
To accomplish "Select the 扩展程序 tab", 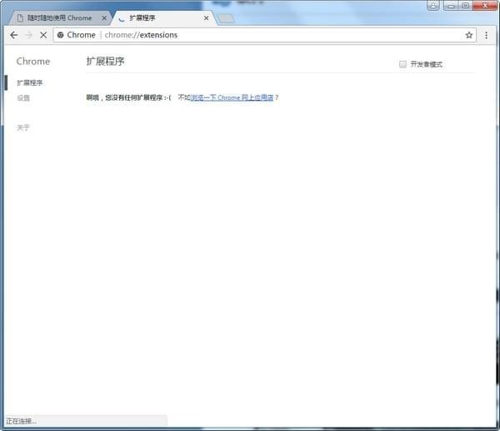I will pos(162,18).
